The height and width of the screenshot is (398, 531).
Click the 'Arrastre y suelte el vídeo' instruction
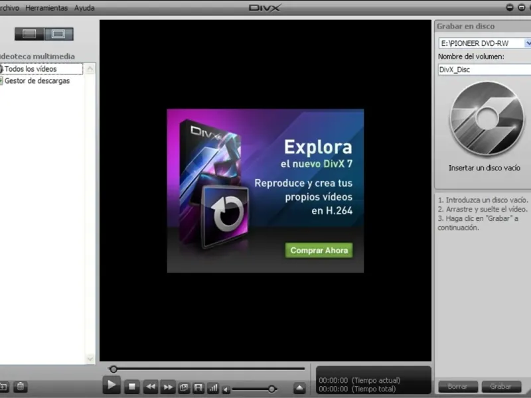pos(483,209)
